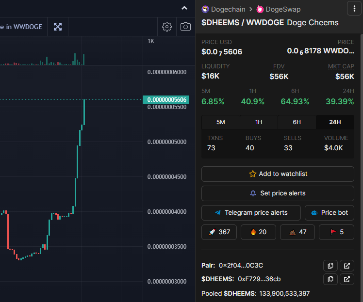This screenshot has width=363, height=302.
Task: Click the 0.0000003000 price axis label
Action: pos(167,282)
